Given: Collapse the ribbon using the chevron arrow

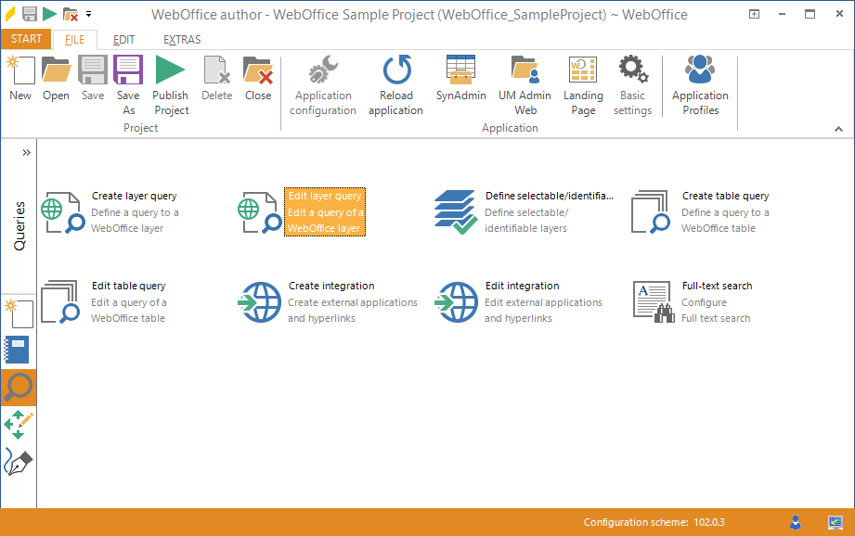Looking at the screenshot, I should point(839,128).
